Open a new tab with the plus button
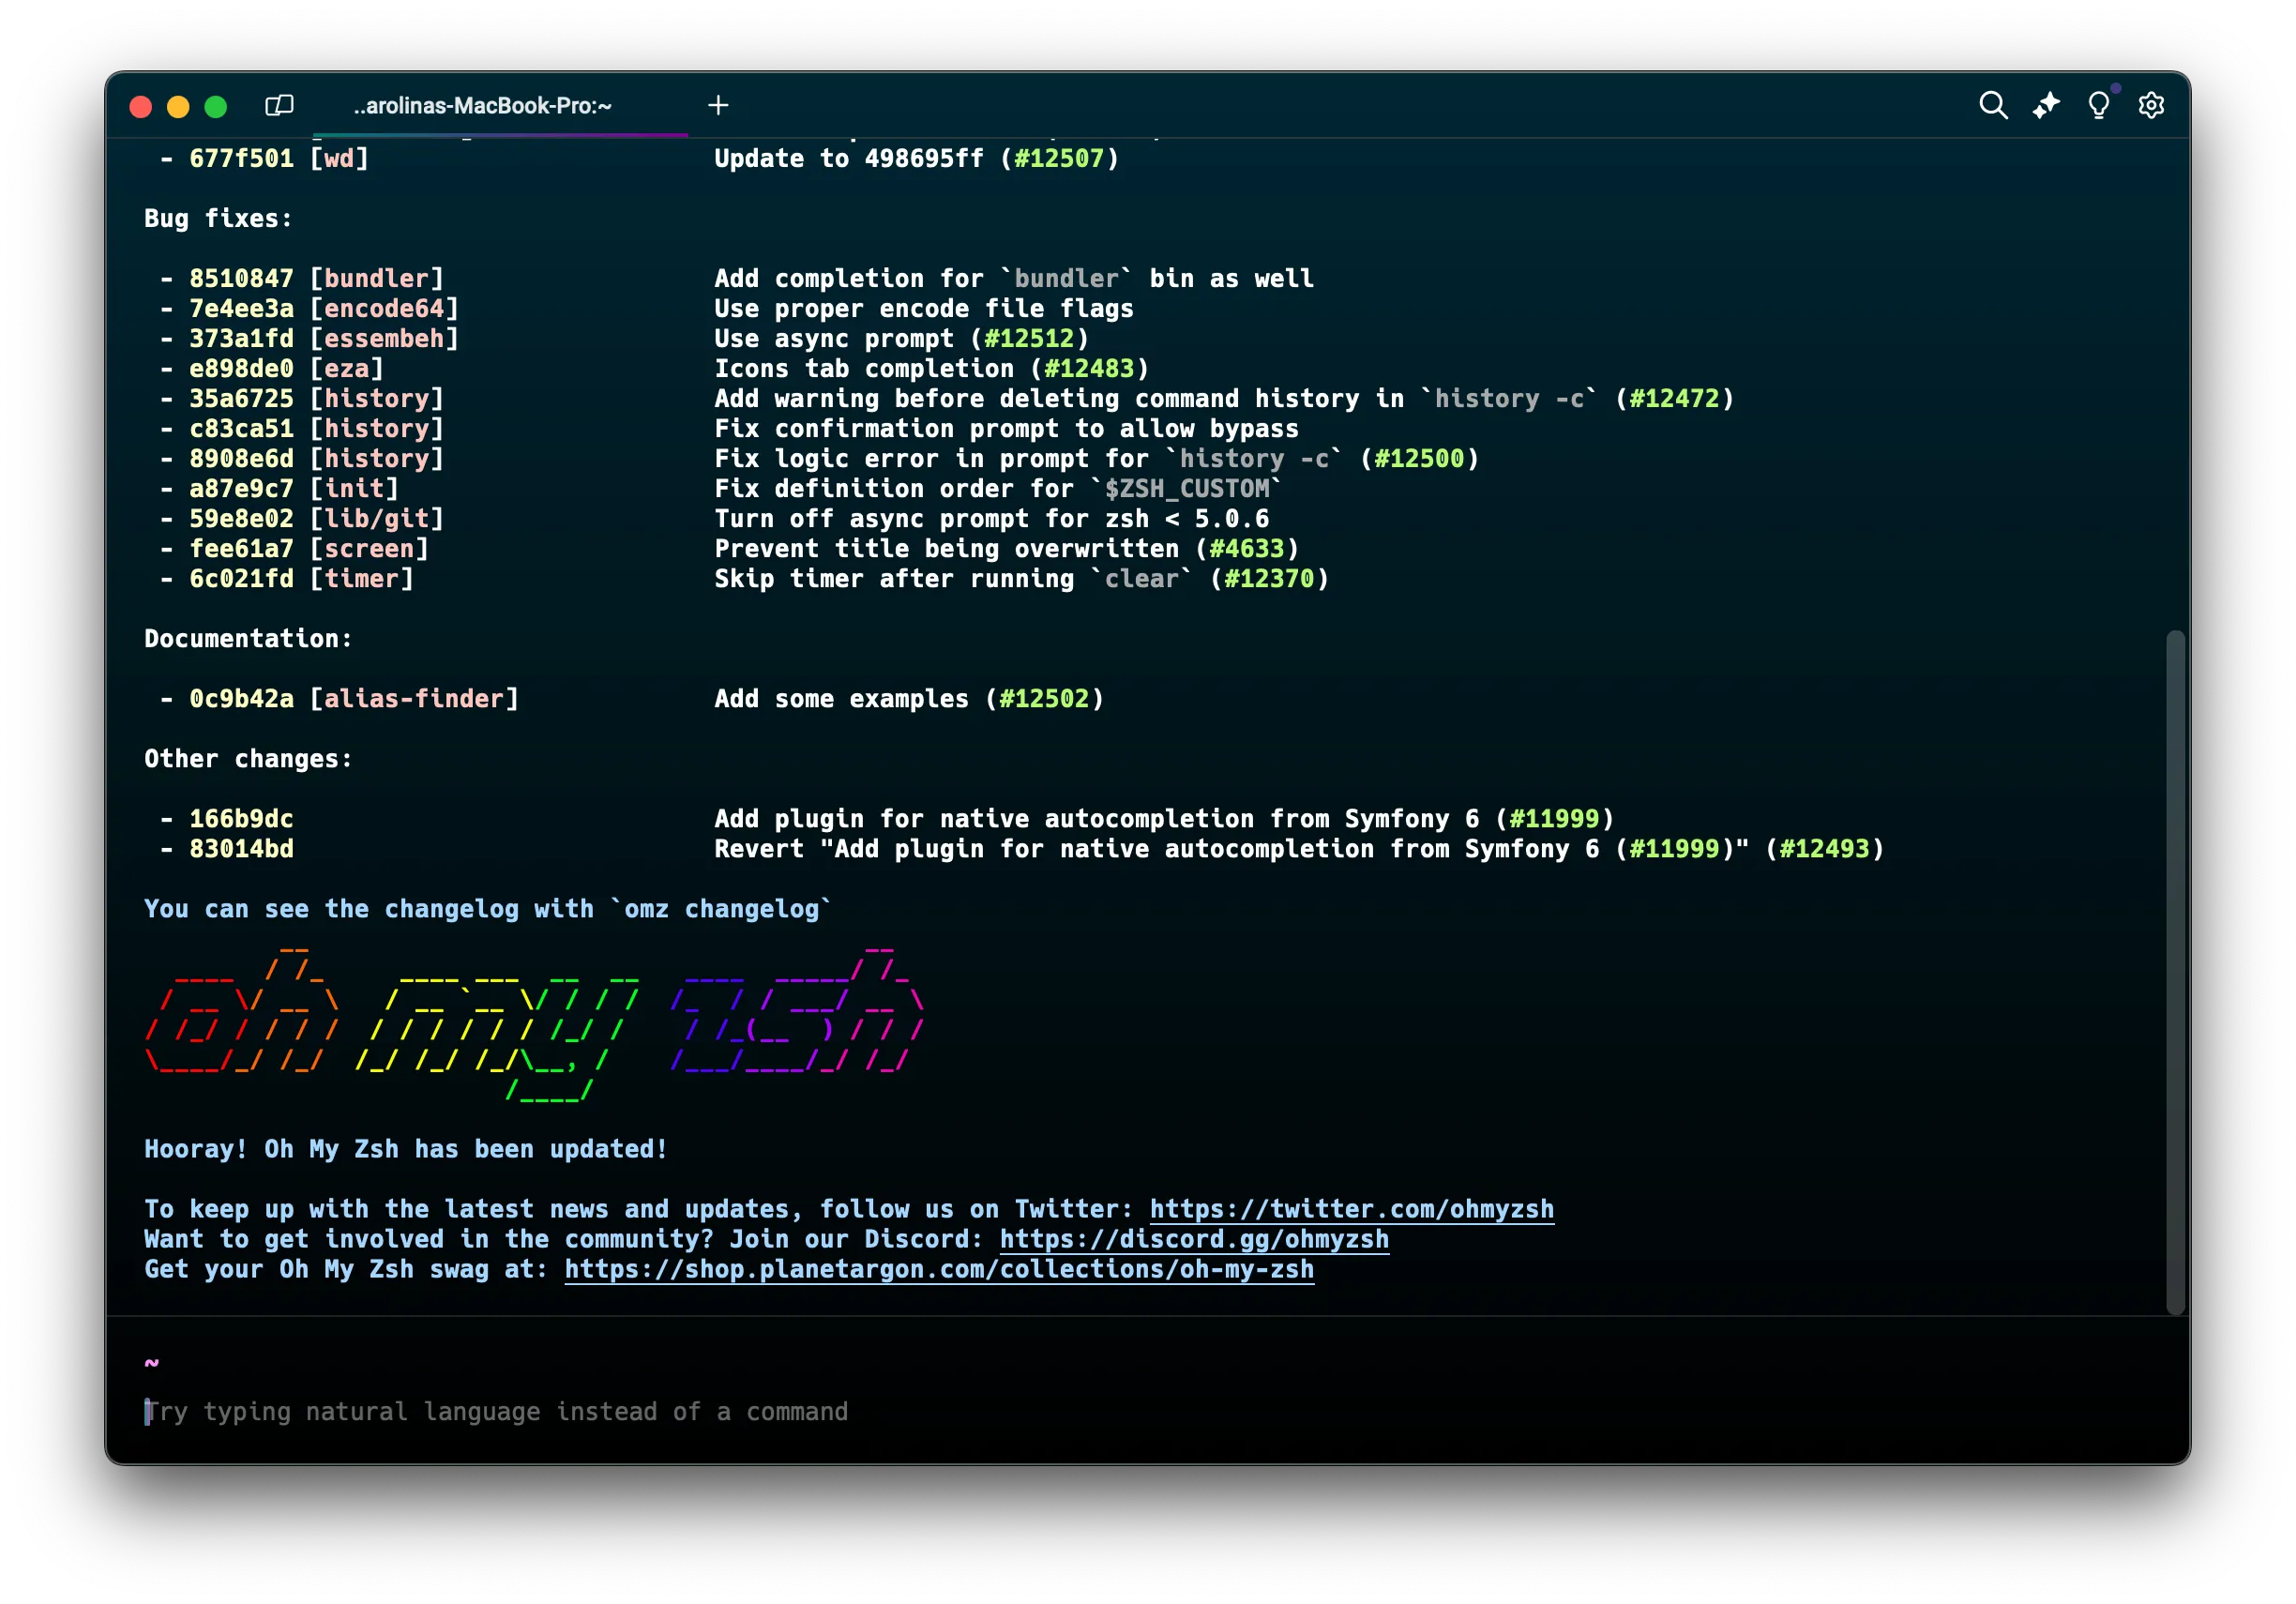This screenshot has height=1604, width=2296. point(718,105)
